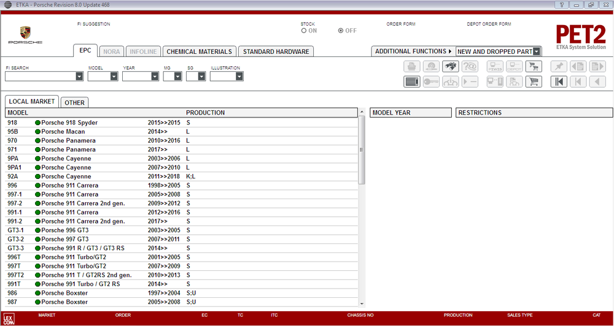Click the PIWIS toolbar icon
Viewport: 614px width, 326px height.
[495, 66]
